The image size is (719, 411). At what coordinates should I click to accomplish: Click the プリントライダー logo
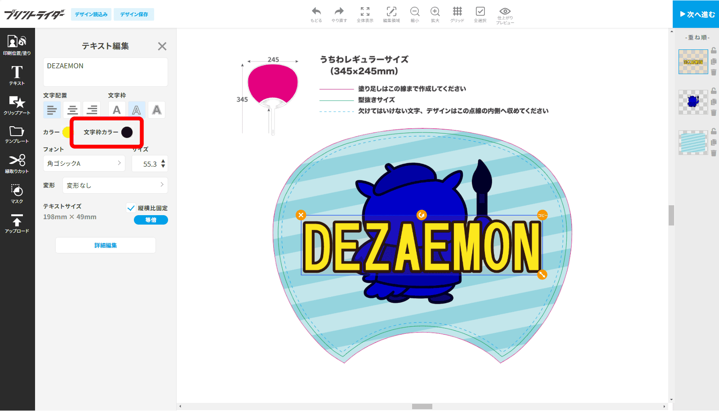(x=35, y=14)
